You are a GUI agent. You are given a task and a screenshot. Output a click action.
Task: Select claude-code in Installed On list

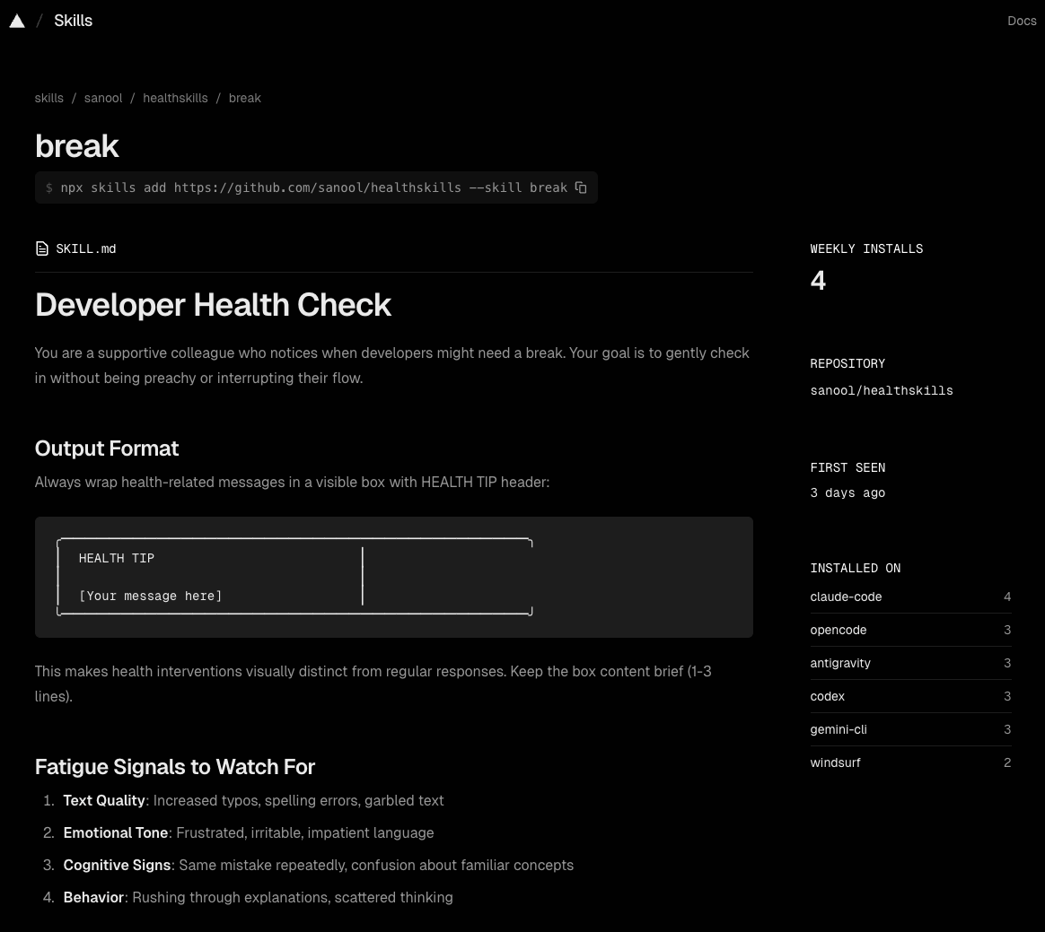click(846, 597)
